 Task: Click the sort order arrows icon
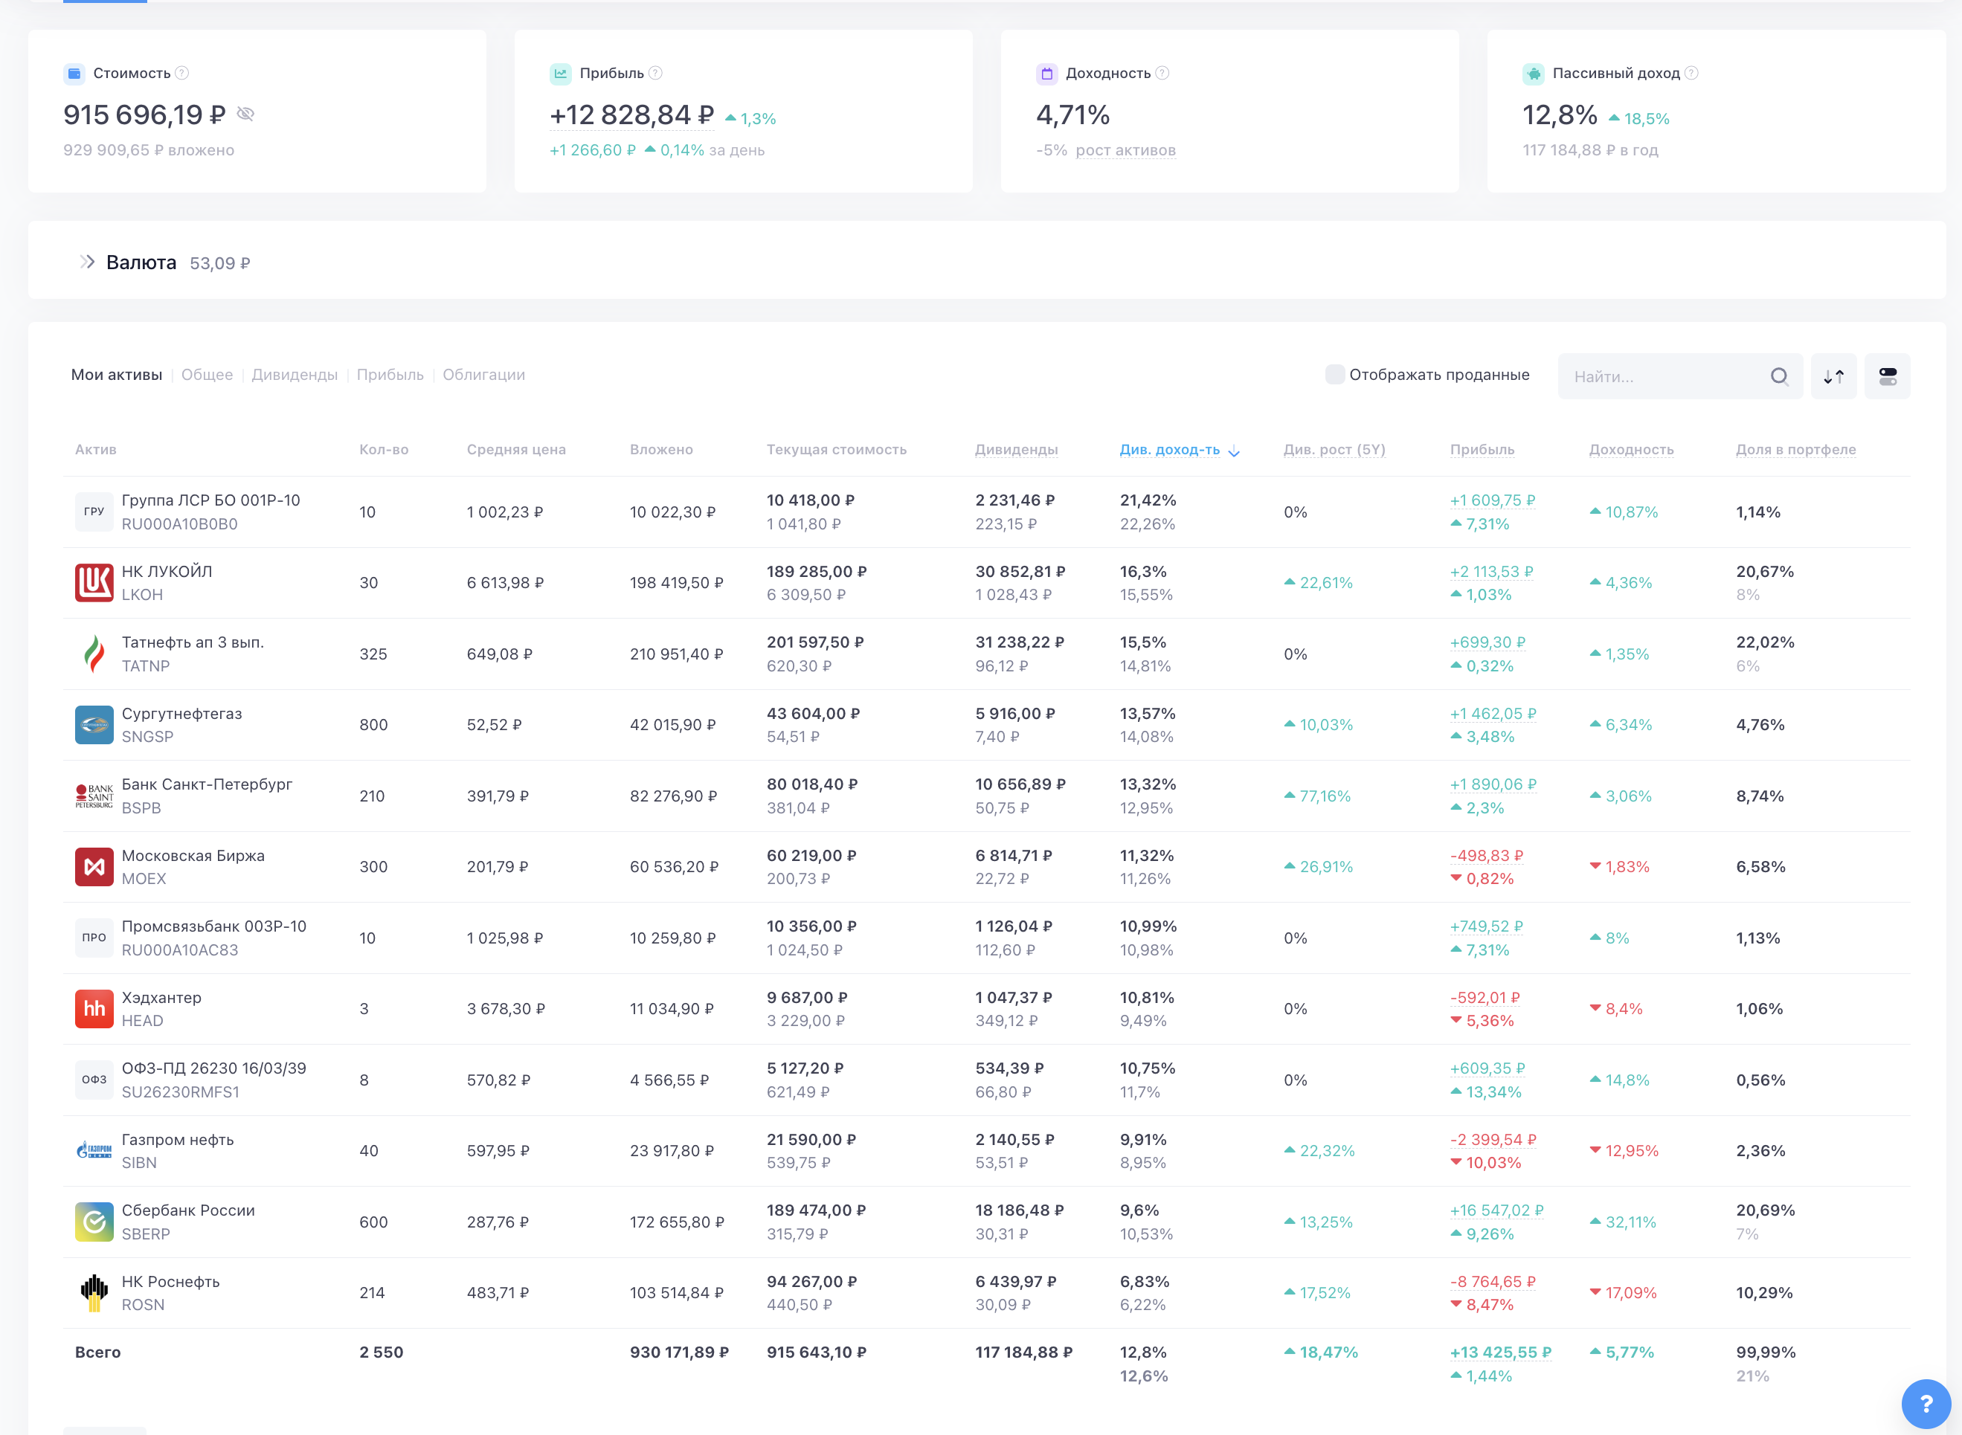1833,376
